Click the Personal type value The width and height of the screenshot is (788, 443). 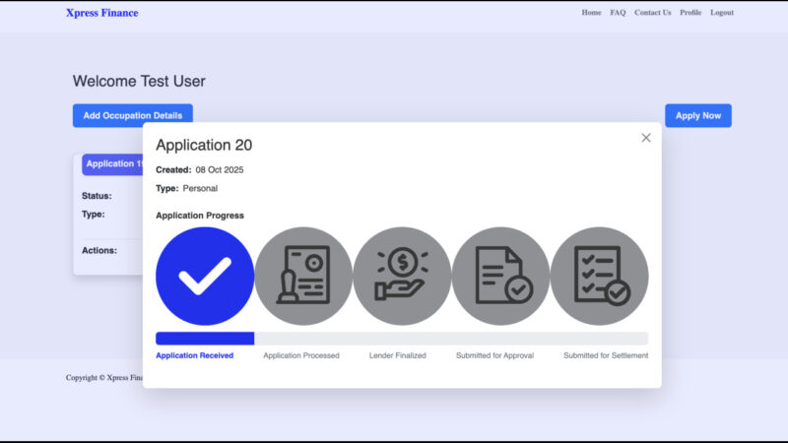[200, 188]
